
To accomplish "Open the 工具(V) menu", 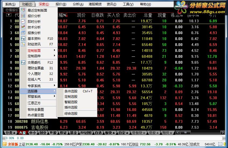I will [128, 4].
